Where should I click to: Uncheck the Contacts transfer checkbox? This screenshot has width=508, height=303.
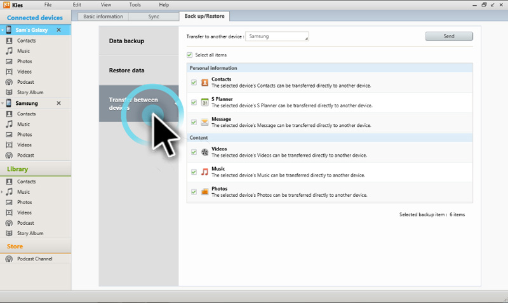194,83
